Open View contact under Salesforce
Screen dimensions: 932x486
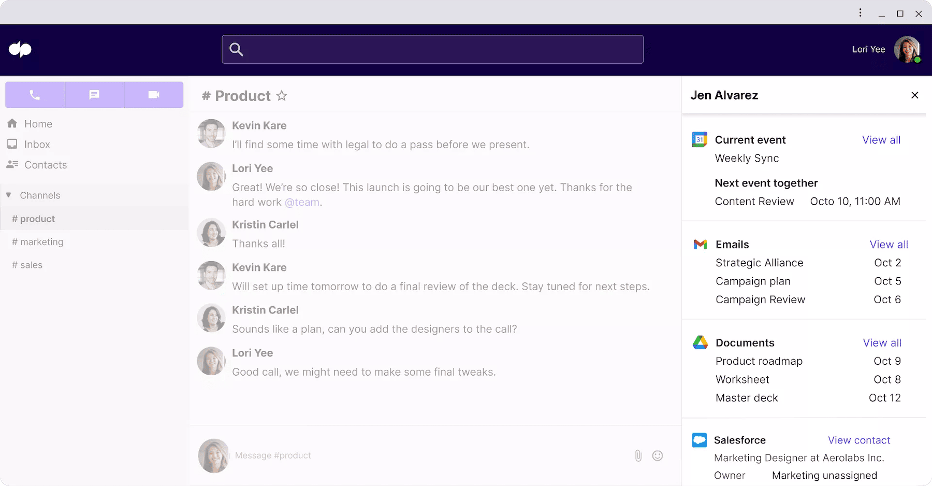click(859, 440)
